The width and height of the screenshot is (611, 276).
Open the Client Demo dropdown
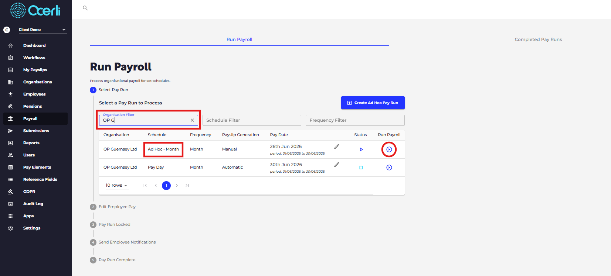click(43, 30)
